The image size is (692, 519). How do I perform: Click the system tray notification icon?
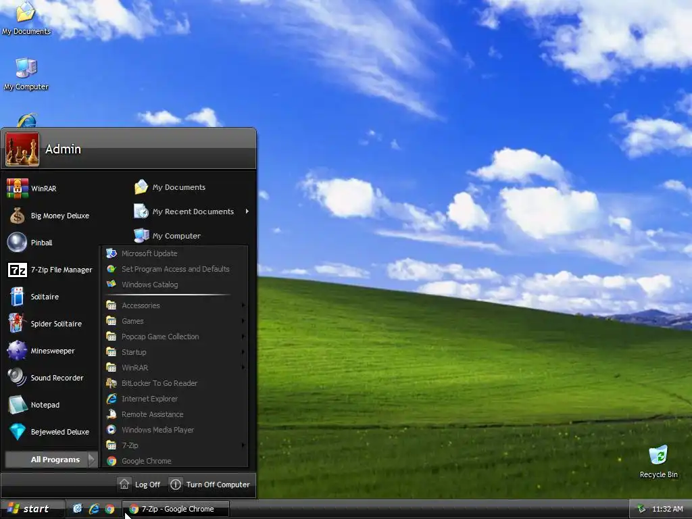pyautogui.click(x=641, y=509)
